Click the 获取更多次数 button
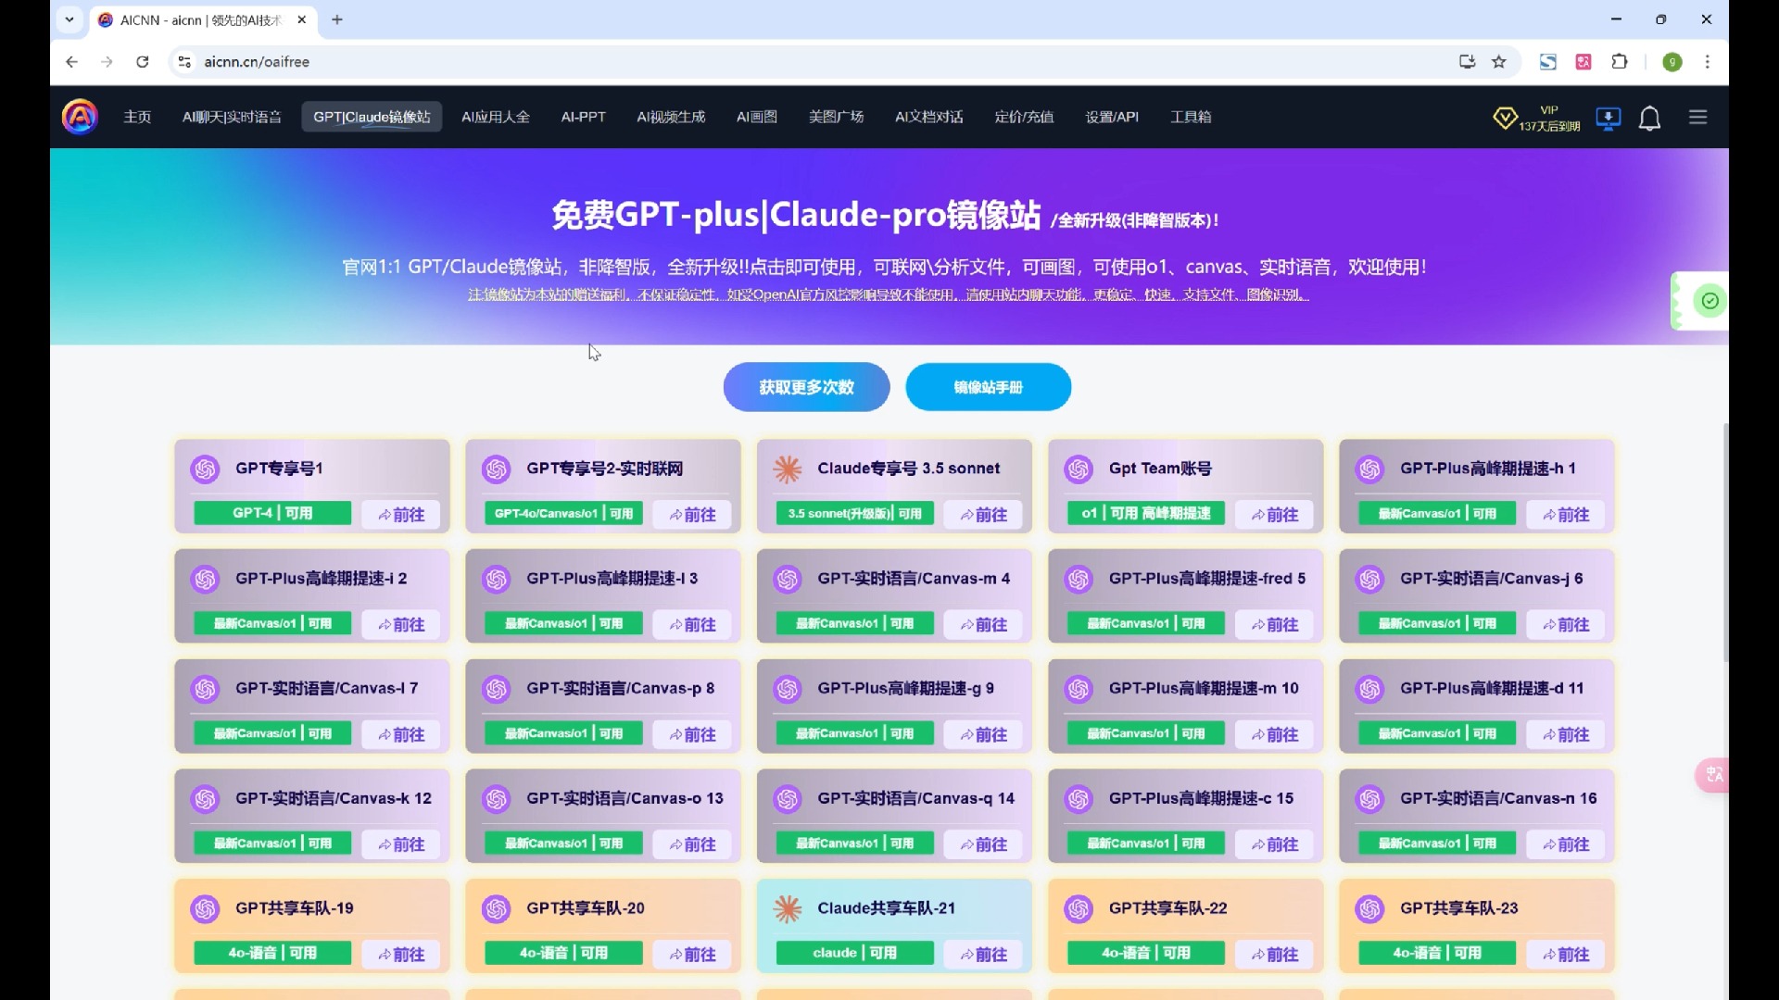 point(806,387)
